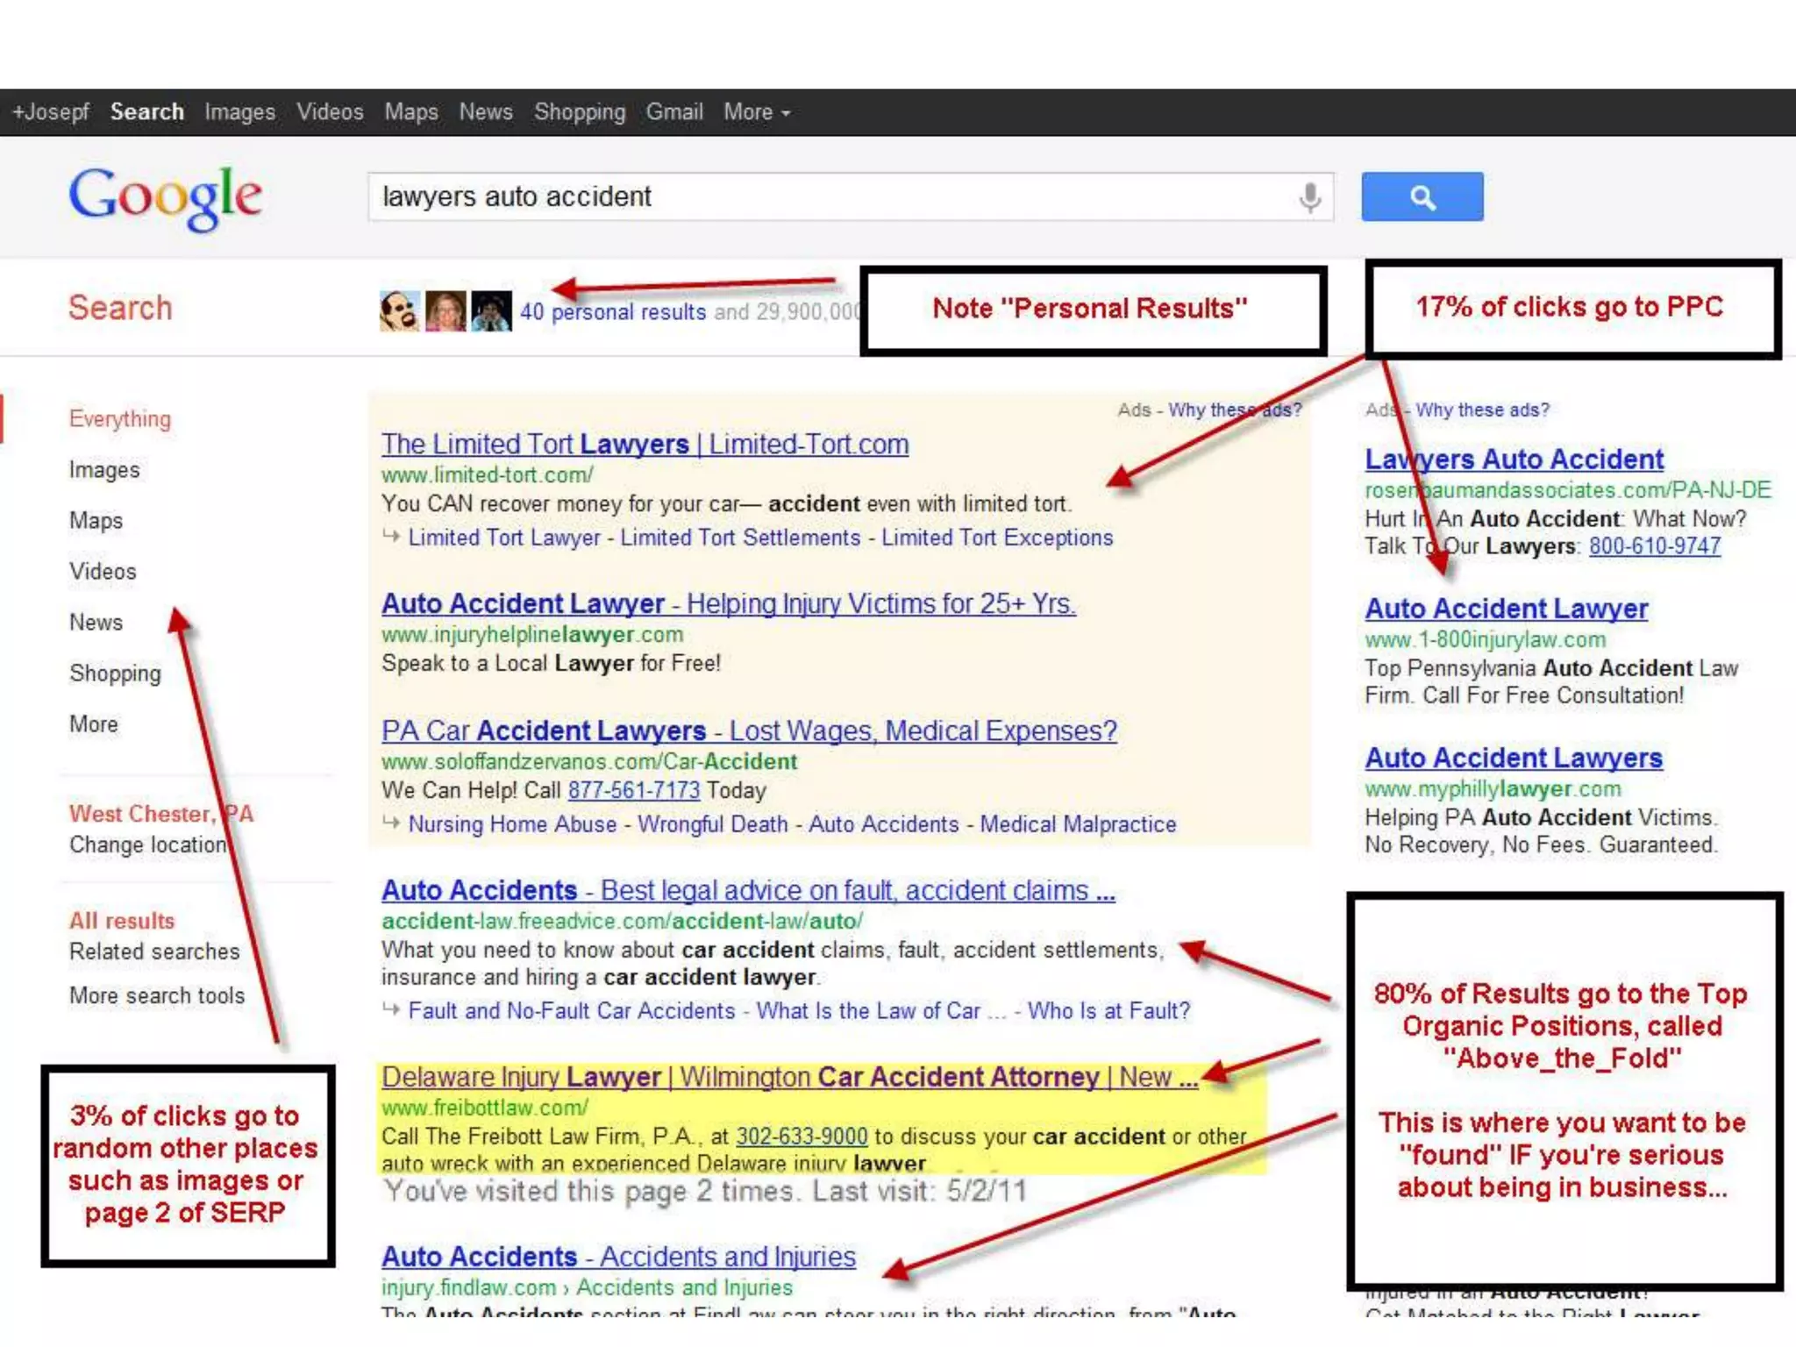Image resolution: width=1796 pixels, height=1347 pixels.
Task: Click the first personal results profile photo
Action: tap(399, 311)
